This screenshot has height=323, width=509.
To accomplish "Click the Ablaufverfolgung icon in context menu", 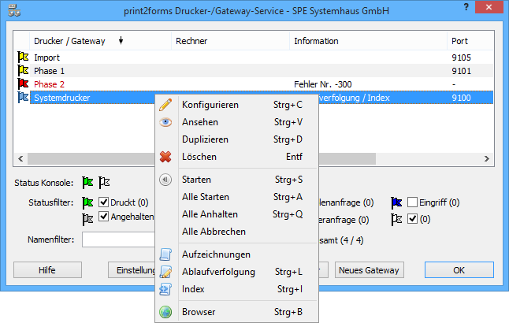I will tap(165, 272).
